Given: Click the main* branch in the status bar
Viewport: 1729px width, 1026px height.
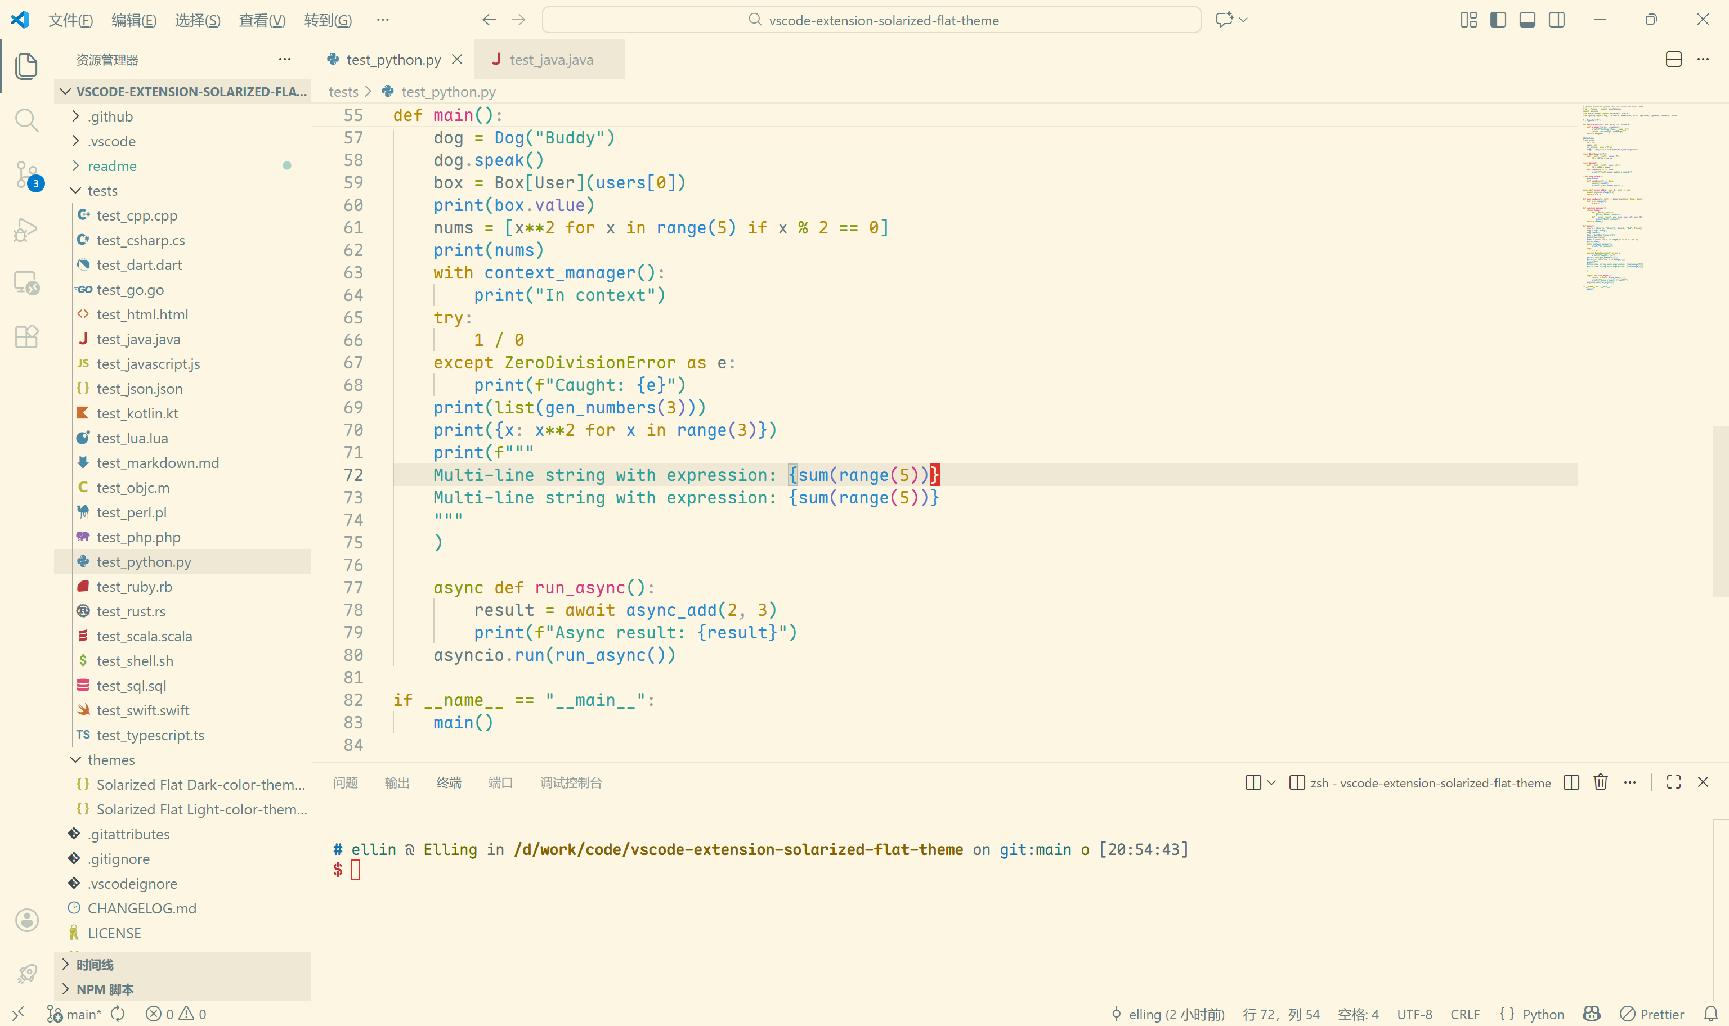Looking at the screenshot, I should (78, 1014).
